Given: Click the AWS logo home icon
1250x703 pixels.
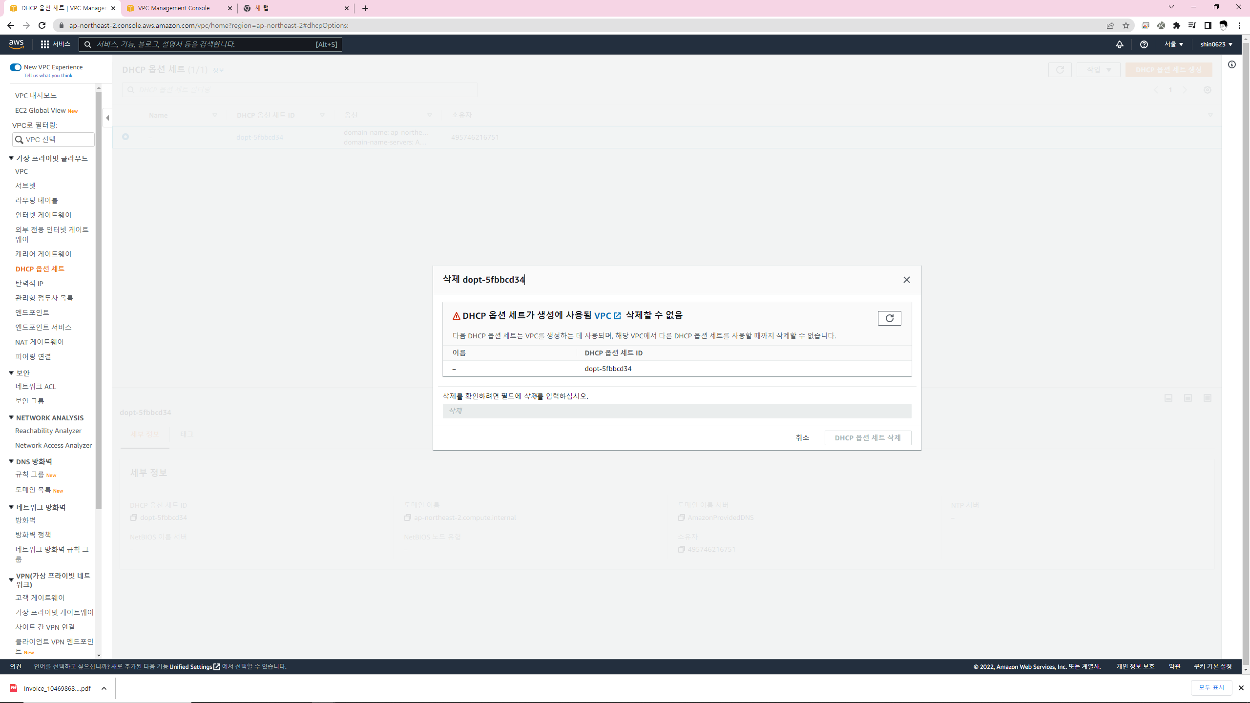Looking at the screenshot, I should [x=16, y=44].
